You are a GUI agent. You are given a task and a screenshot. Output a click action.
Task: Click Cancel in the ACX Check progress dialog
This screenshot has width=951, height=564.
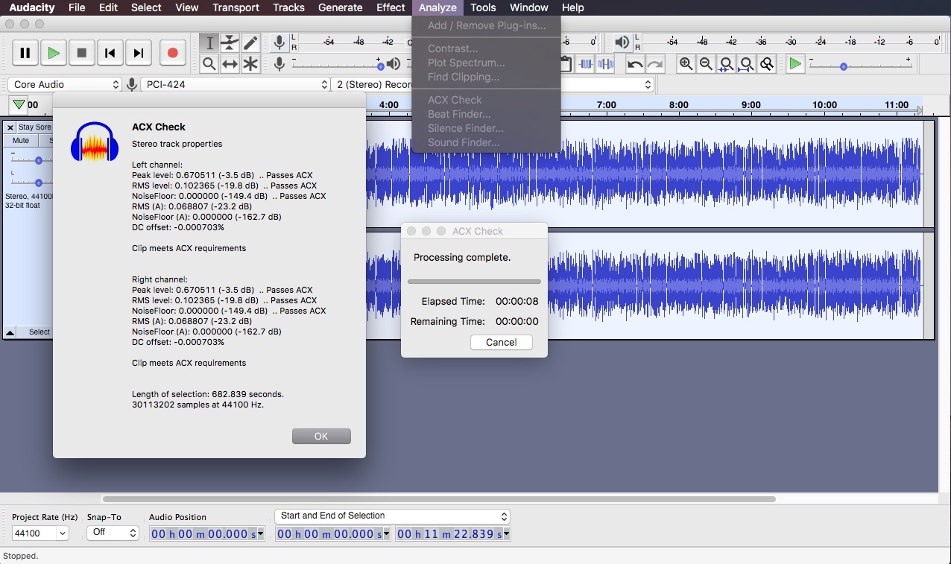coord(502,342)
